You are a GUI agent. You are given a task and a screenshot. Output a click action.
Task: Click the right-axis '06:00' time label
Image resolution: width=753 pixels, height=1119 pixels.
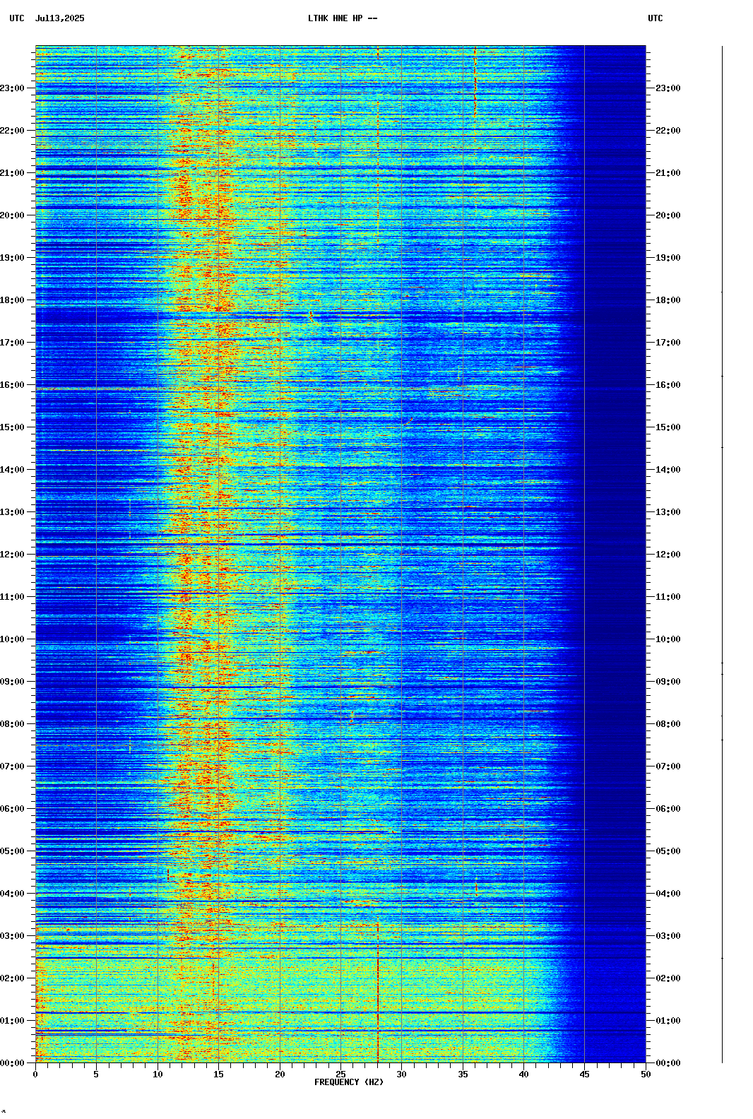pos(668,809)
